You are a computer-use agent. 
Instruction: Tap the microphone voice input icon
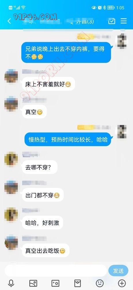[11, 283]
